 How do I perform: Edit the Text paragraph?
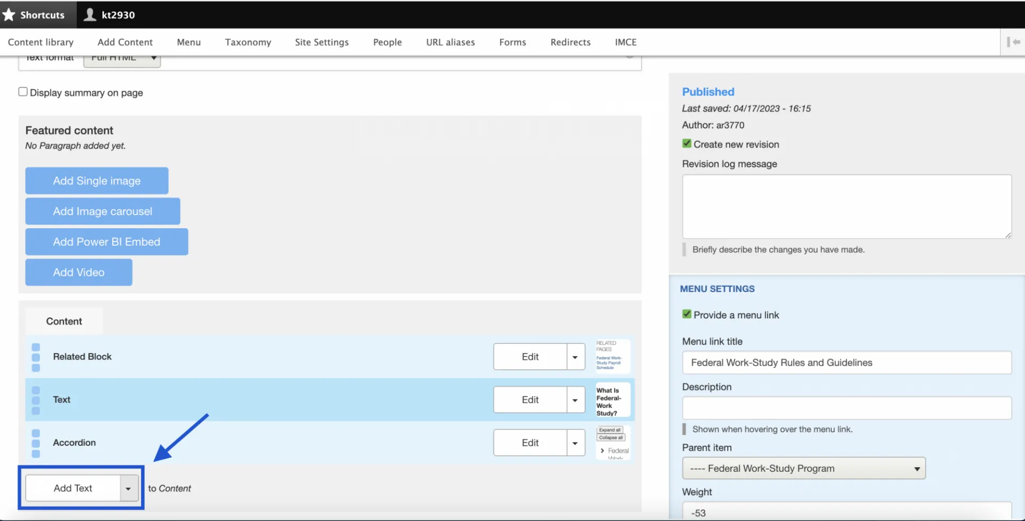(530, 400)
